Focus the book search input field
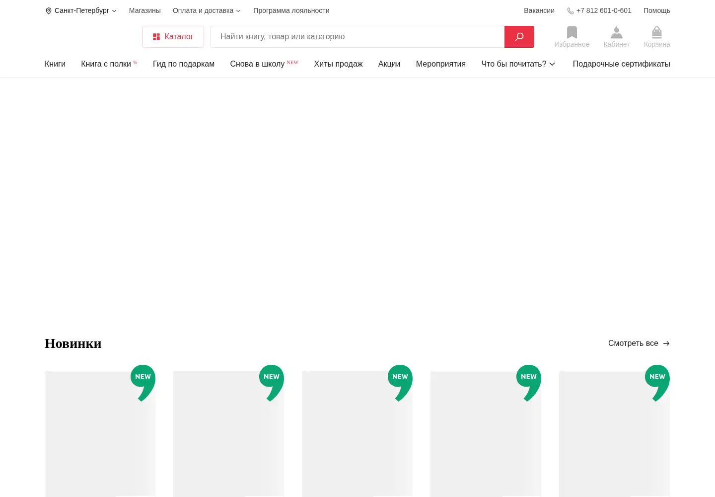Image resolution: width=715 pixels, height=497 pixels. pos(357,37)
